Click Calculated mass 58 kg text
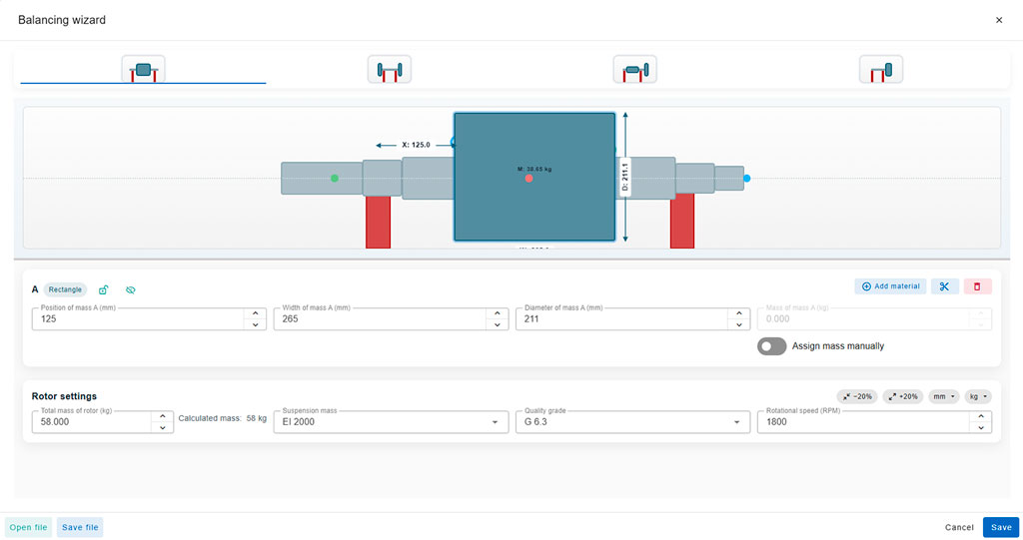 pos(223,418)
